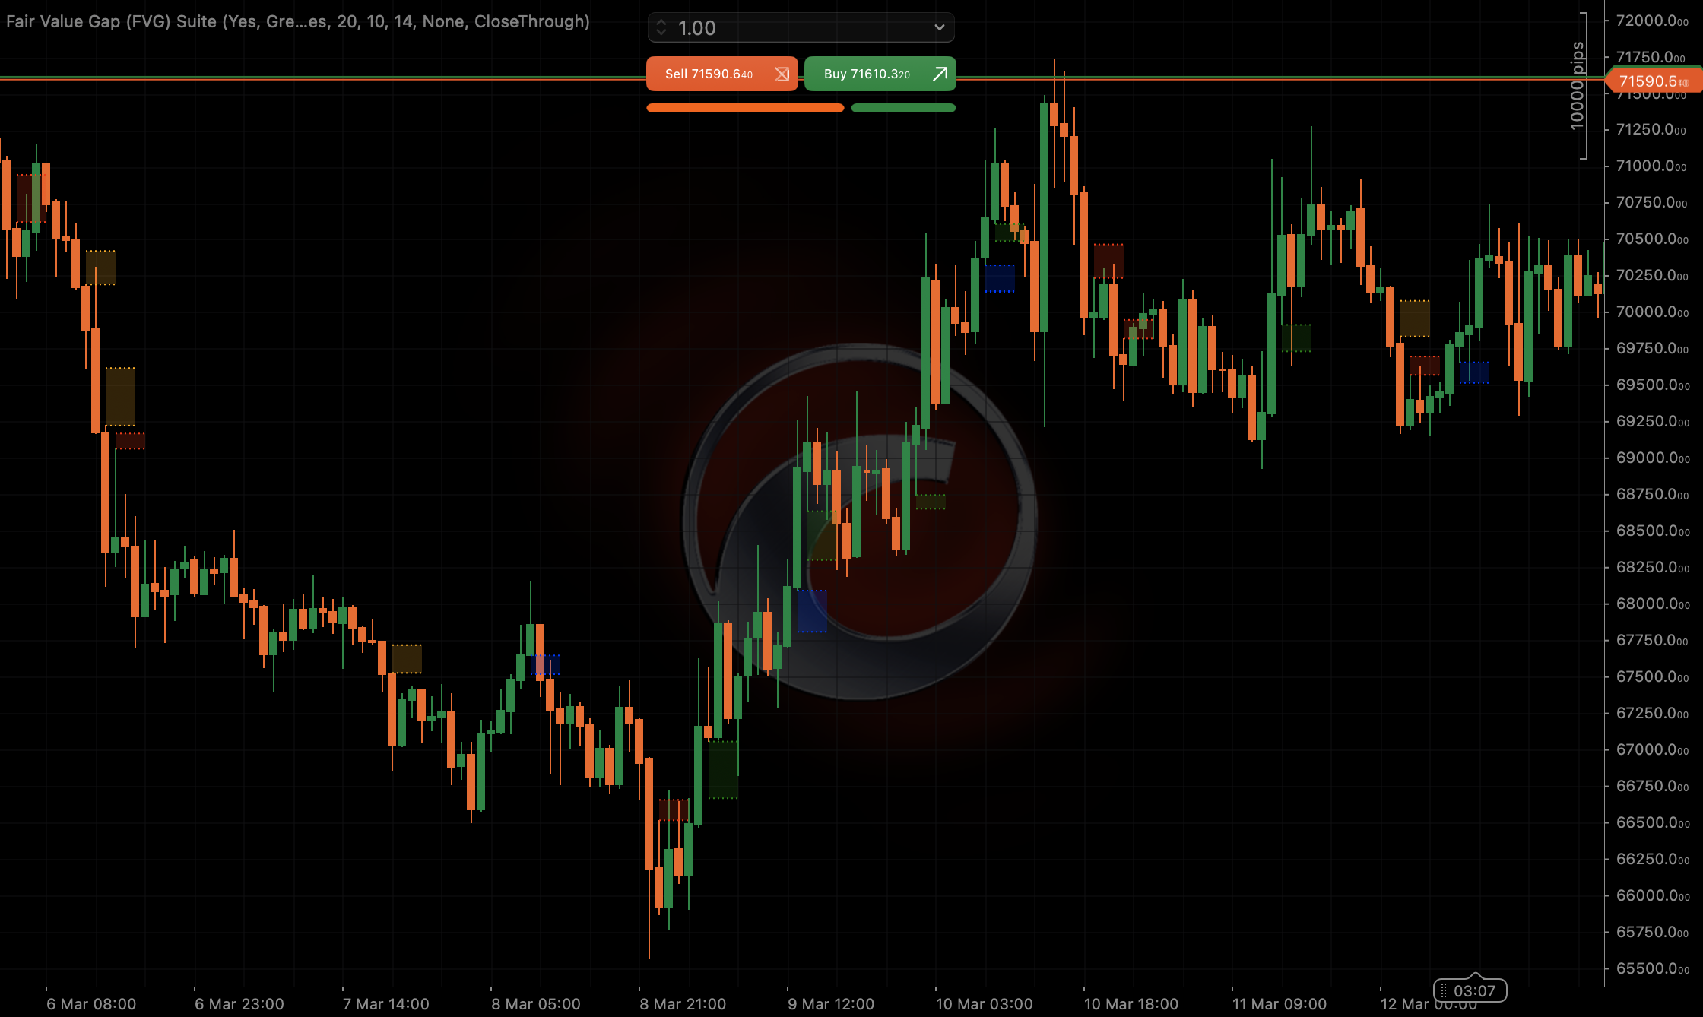Click the cancel icon inside the Sell button
Viewport: 1703px width, 1017px height.
coord(781,74)
